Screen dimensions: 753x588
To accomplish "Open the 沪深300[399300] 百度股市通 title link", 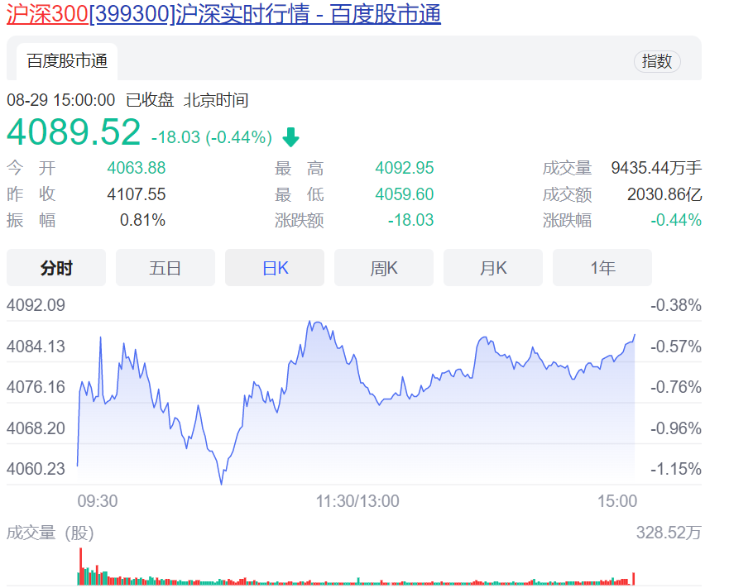I will click(x=223, y=13).
